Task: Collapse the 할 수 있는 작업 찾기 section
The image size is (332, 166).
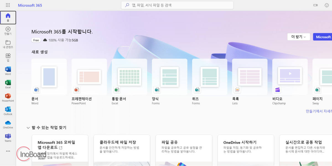Action: 28,128
